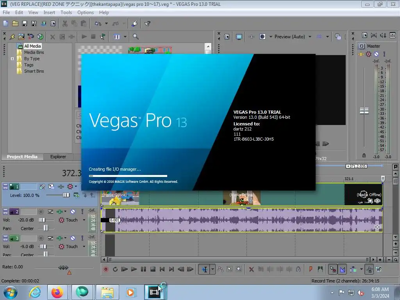Mute audio track 2
Viewport: 400px width, 300px height.
(x=73, y=212)
